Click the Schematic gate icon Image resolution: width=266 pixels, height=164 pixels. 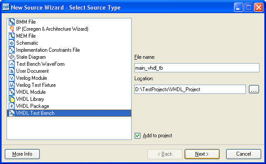(x=12, y=43)
